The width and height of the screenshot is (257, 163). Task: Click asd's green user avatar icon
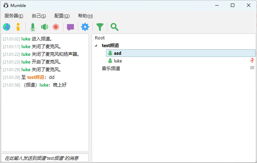coord(110,53)
